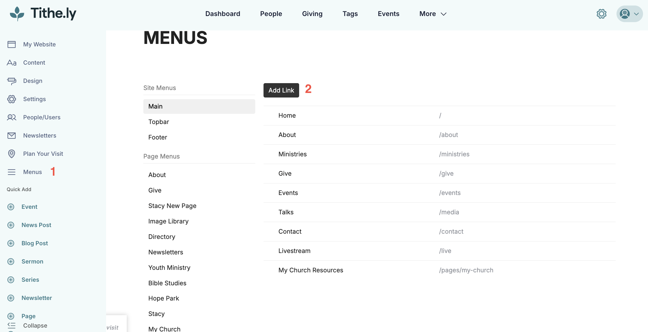Screen dimensions: 648x332
Task: Open the Bible Studies page menu
Action: [199, 283]
